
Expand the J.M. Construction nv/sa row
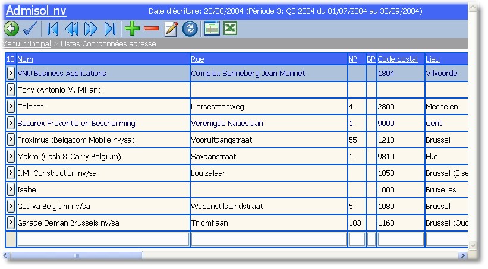(11, 173)
